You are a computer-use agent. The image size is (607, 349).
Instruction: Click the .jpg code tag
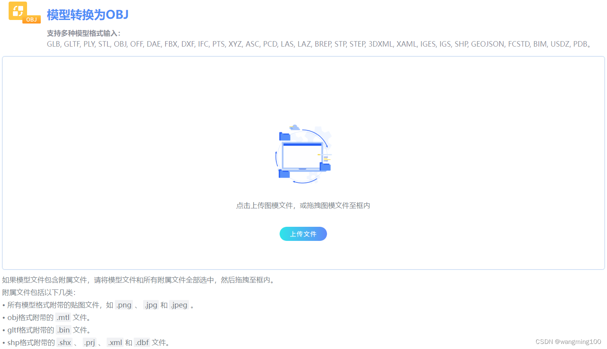point(151,305)
